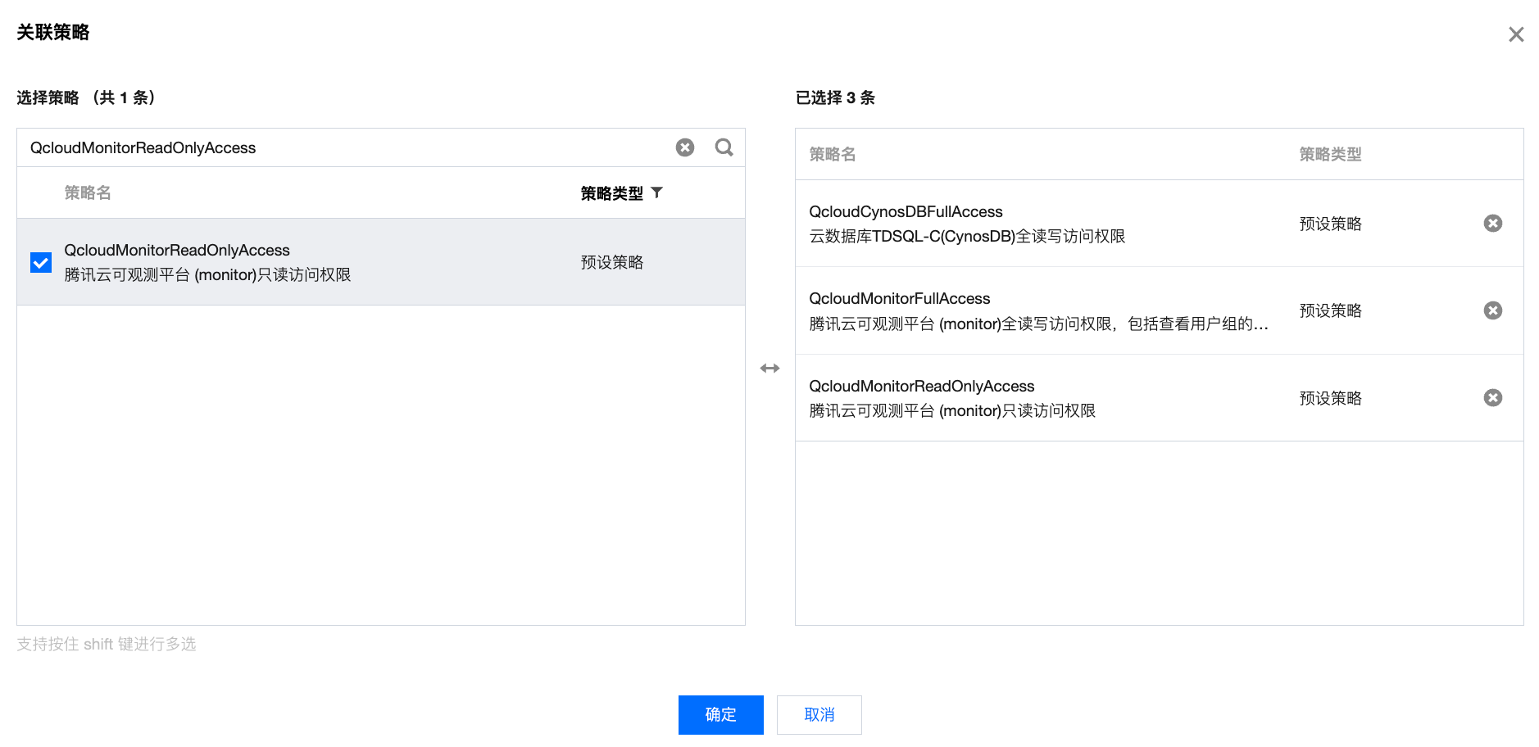Screen dimensions: 1539x747
Task: Click the transfer arrows between the lists
Action: 769,369
